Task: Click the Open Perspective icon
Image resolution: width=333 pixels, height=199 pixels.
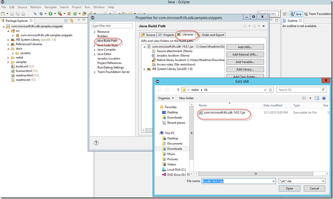Action: click(285, 14)
